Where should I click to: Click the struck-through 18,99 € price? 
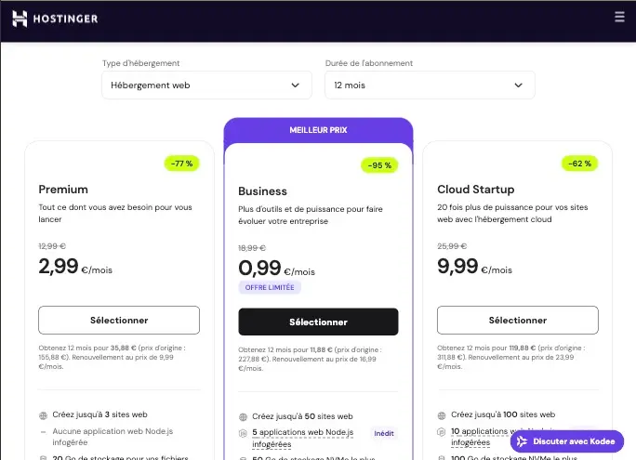(x=252, y=247)
